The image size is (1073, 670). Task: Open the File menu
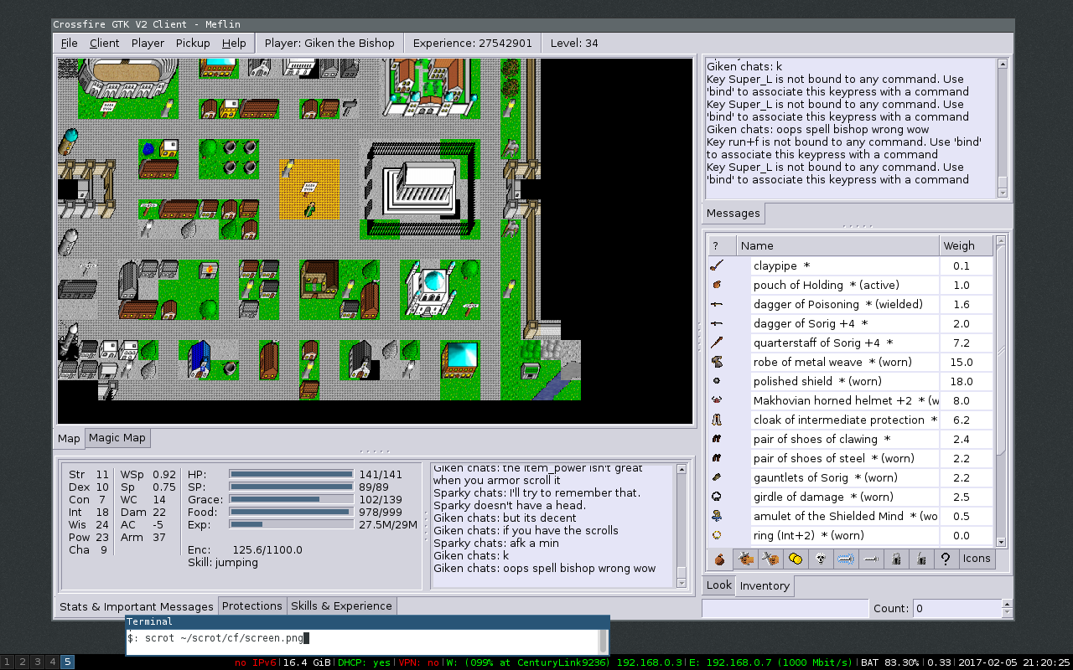click(69, 43)
